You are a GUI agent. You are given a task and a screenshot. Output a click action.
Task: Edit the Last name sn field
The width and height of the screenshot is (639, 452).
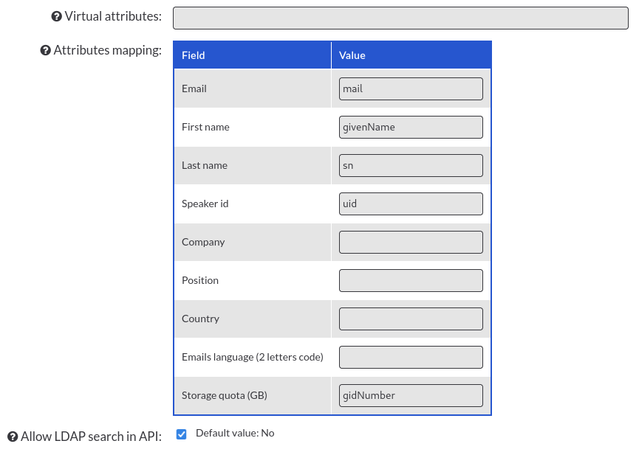tap(411, 165)
